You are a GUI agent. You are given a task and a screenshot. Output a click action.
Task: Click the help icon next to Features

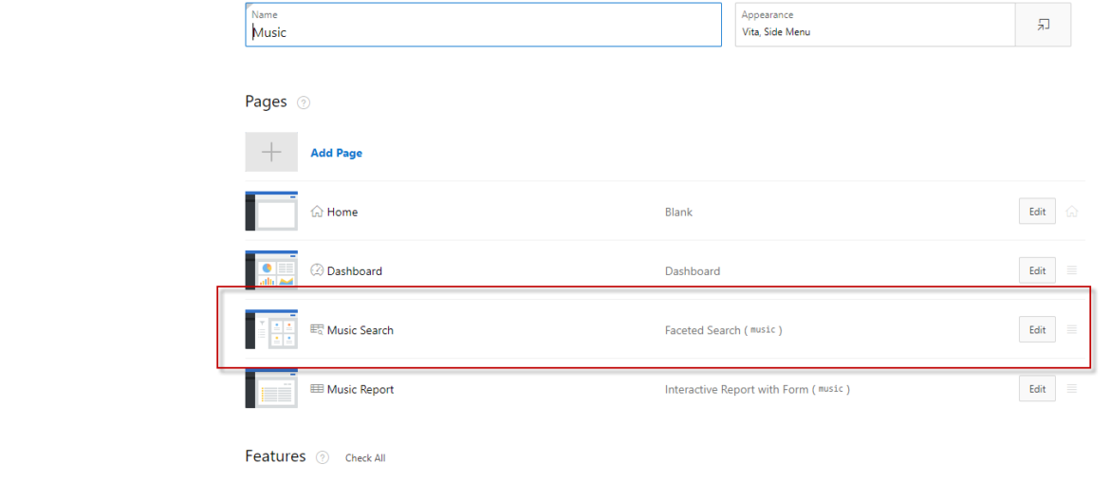(323, 458)
